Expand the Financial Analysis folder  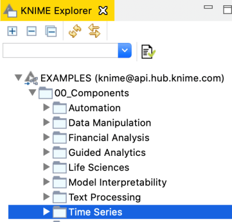[x=46, y=137]
